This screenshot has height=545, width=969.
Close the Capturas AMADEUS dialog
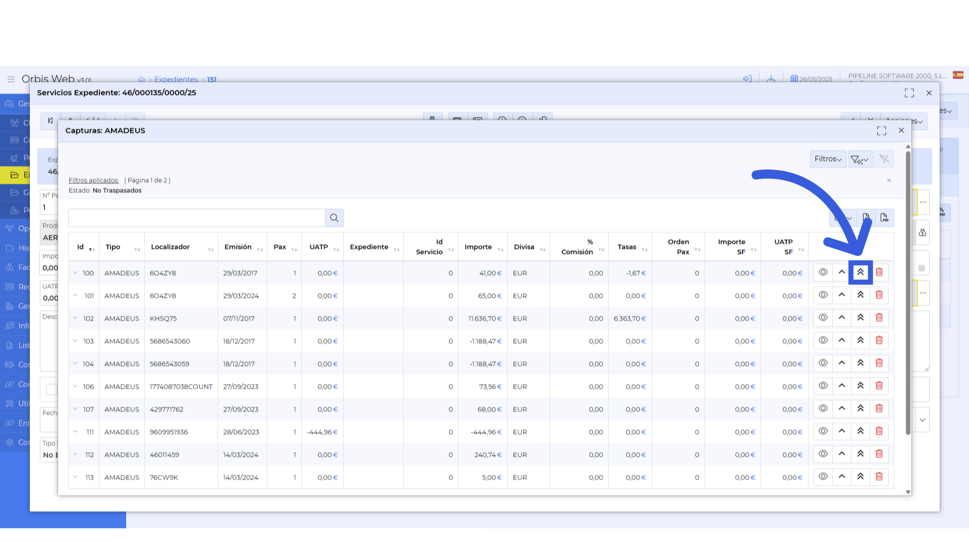[x=901, y=131]
